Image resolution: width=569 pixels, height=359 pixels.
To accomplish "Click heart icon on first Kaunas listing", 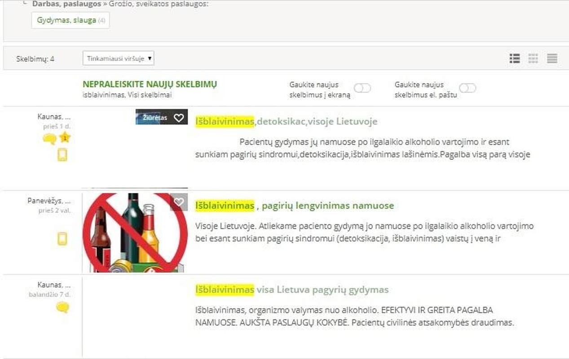I will (179, 118).
